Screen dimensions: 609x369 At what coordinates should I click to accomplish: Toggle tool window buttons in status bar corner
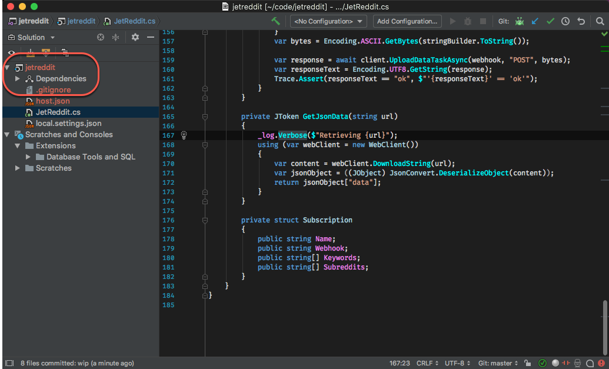pos(9,363)
